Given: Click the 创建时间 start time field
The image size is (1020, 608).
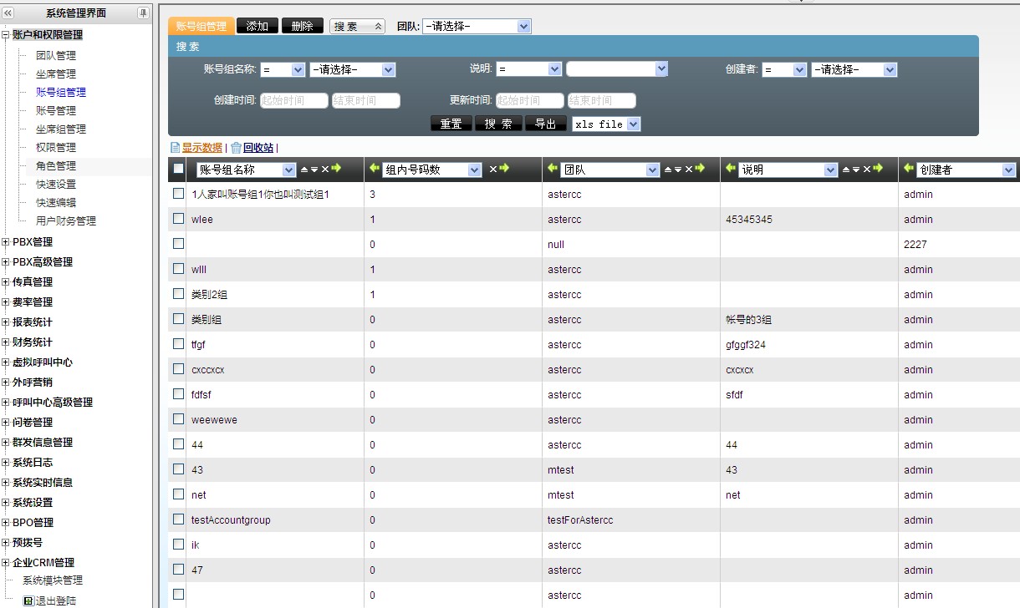Looking at the screenshot, I should pos(293,101).
